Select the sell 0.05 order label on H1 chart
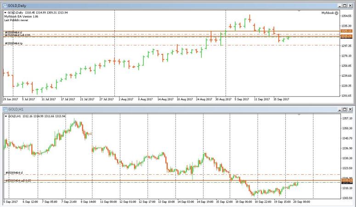This screenshot has height=207, width=356. 18,181
